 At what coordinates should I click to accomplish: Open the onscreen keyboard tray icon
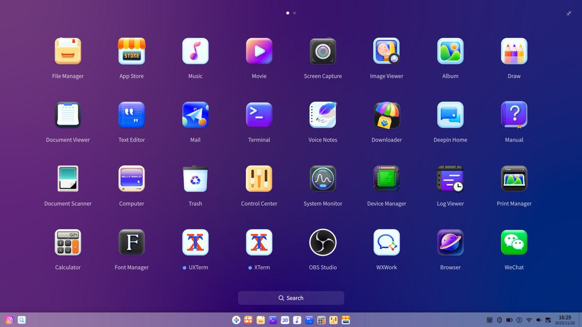pyautogui.click(x=490, y=320)
